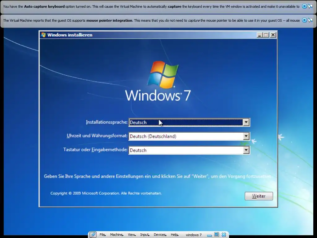Click the Weiter button
This screenshot has width=317, height=238.
tap(259, 196)
